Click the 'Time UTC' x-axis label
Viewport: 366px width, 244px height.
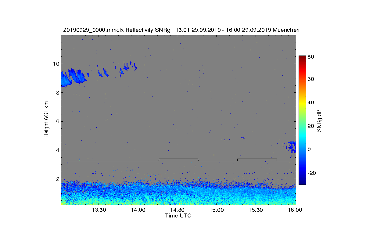[178, 216]
